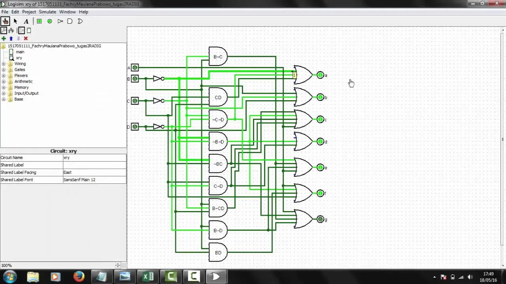Select the Poke (hand) tool
This screenshot has width=506, height=284.
point(5,21)
